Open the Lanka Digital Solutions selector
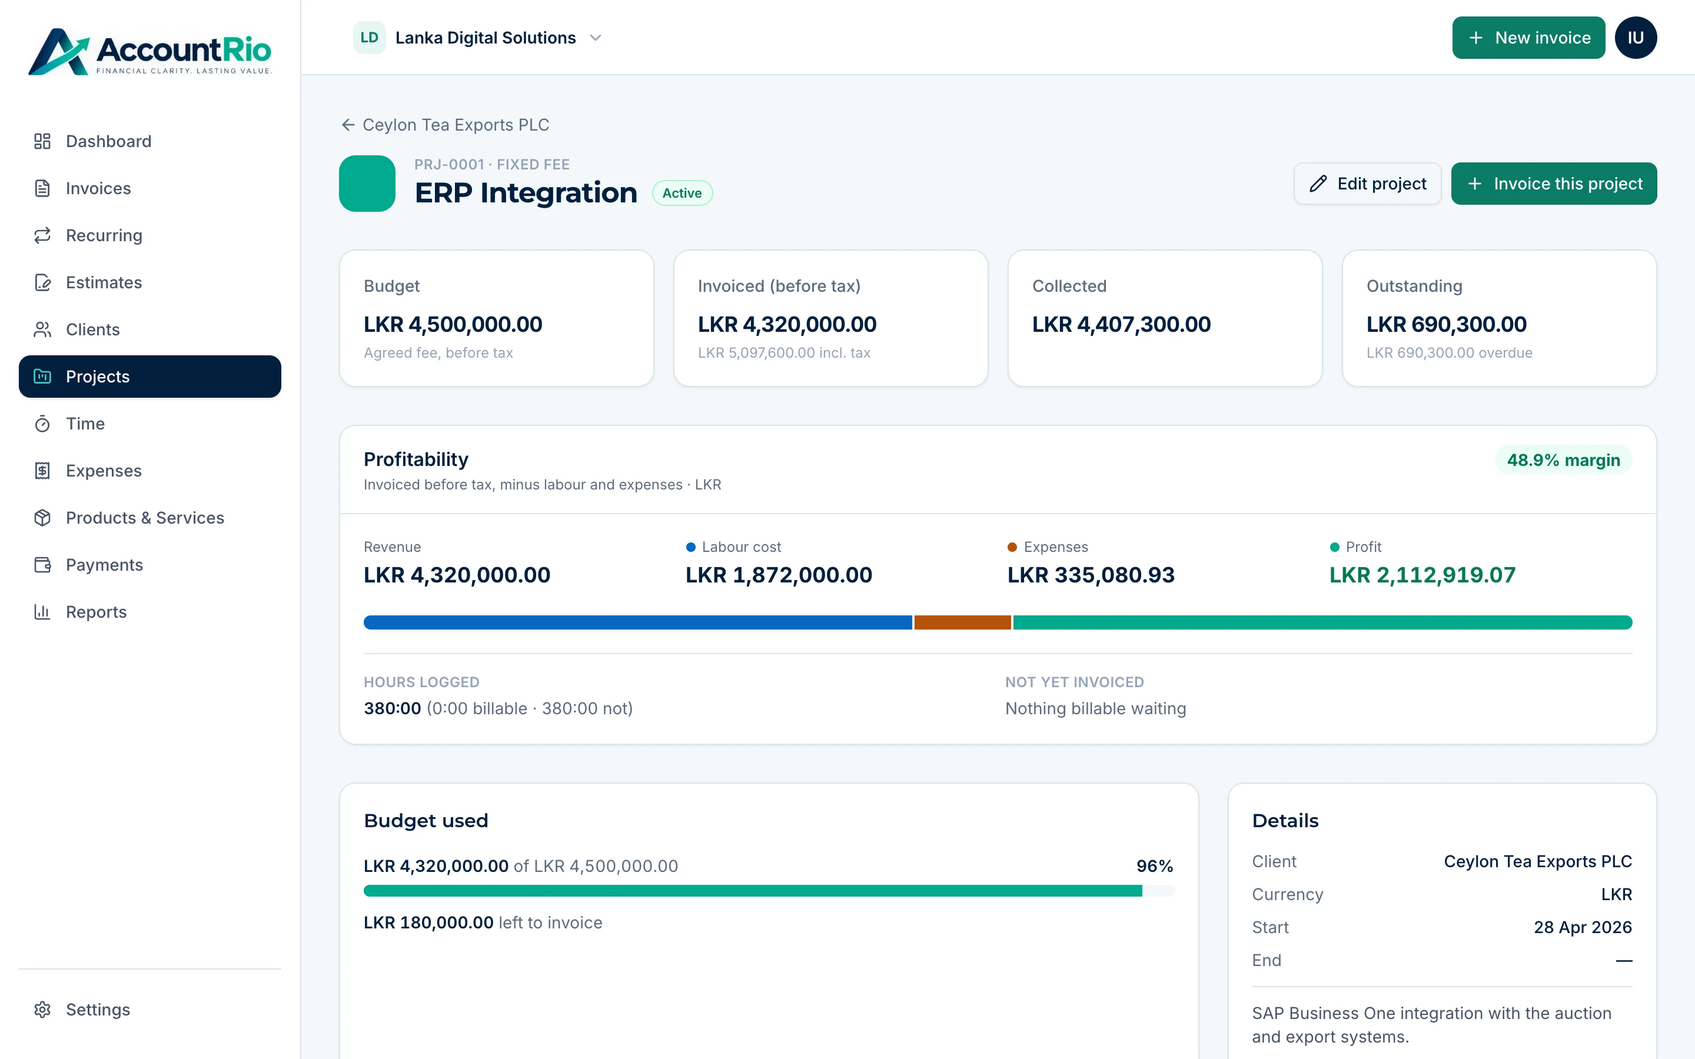Image resolution: width=1695 pixels, height=1059 pixels. pos(478,38)
